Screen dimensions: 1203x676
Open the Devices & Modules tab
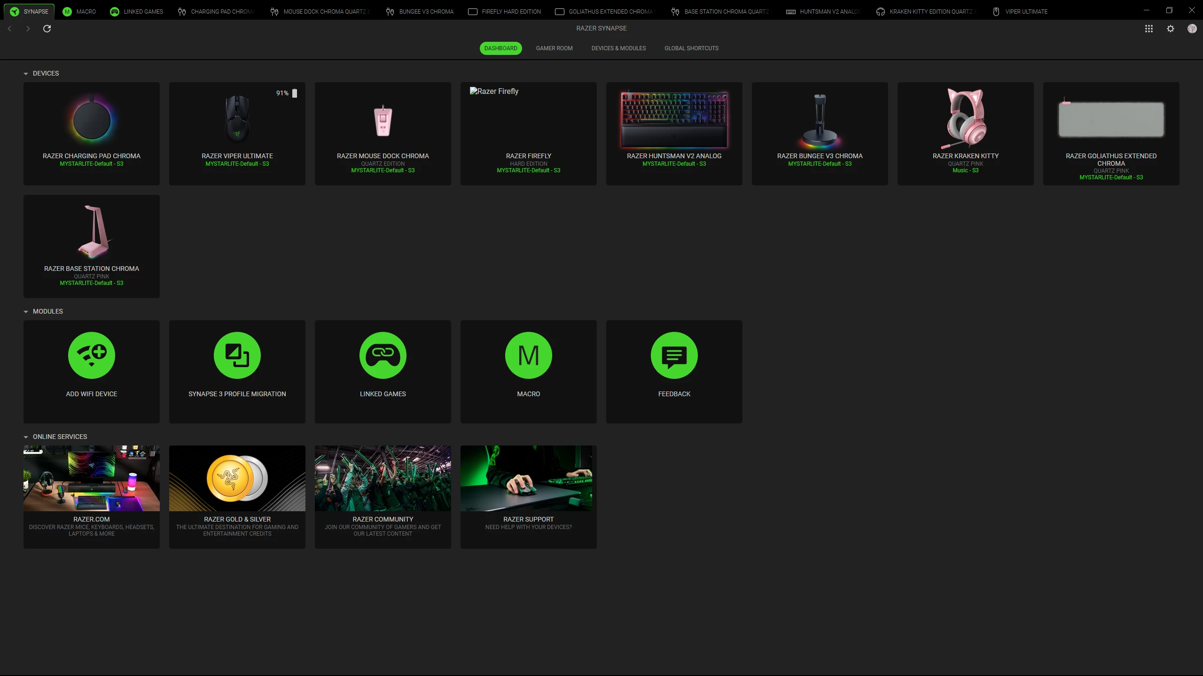pyautogui.click(x=618, y=48)
